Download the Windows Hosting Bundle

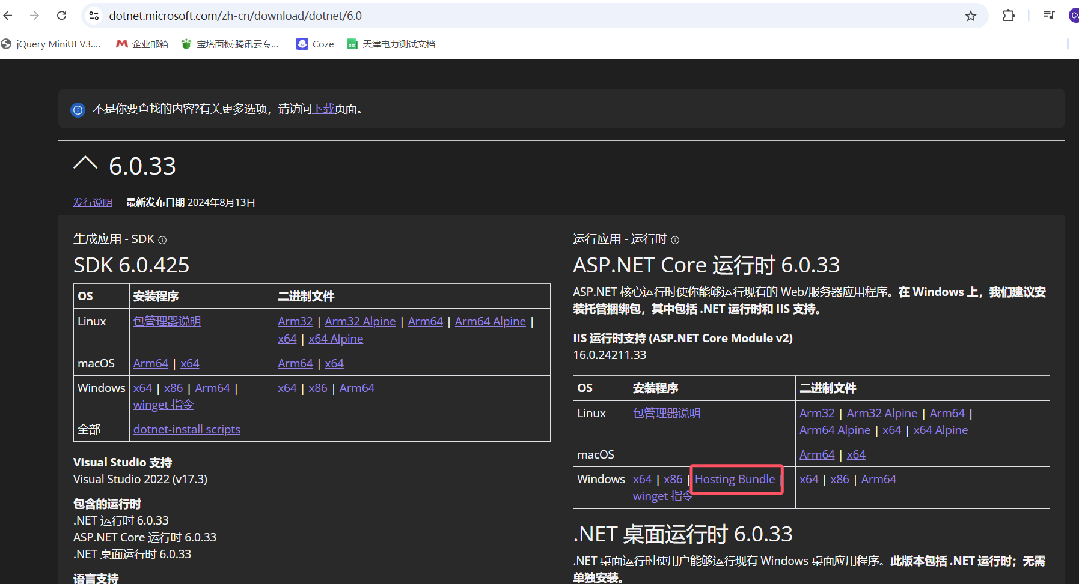coord(735,479)
